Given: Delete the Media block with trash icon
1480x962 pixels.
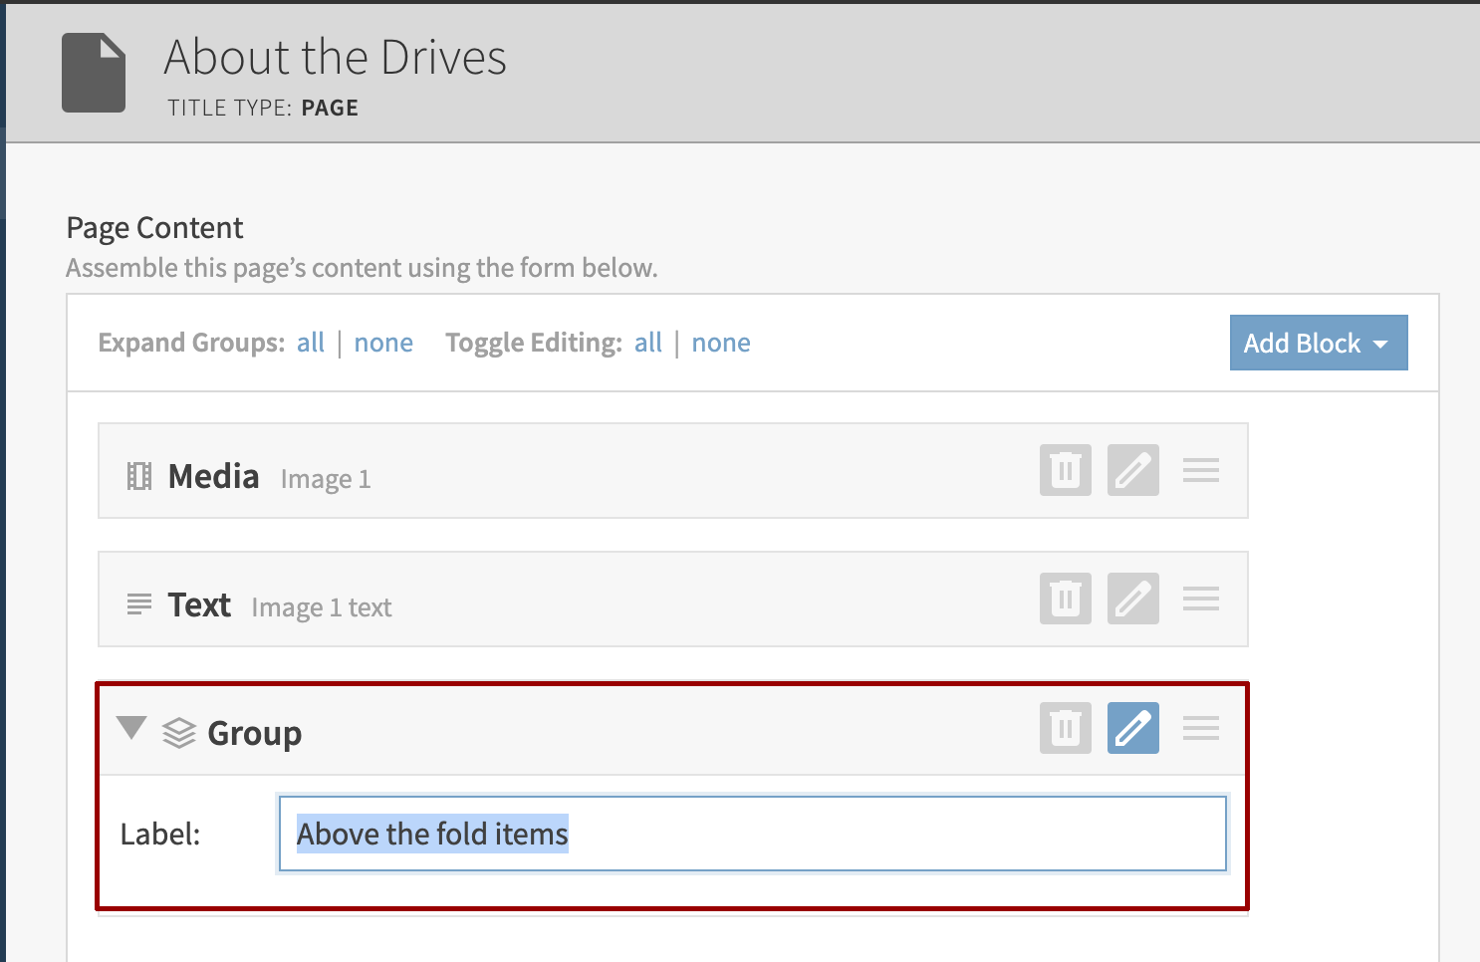Looking at the screenshot, I should point(1065,470).
